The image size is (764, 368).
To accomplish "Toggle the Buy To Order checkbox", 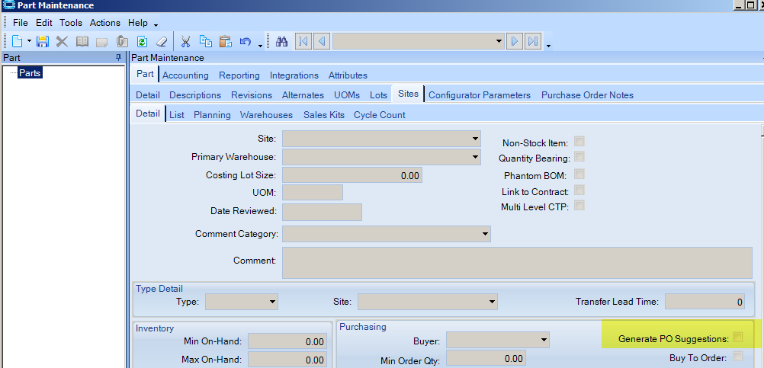I will click(737, 357).
